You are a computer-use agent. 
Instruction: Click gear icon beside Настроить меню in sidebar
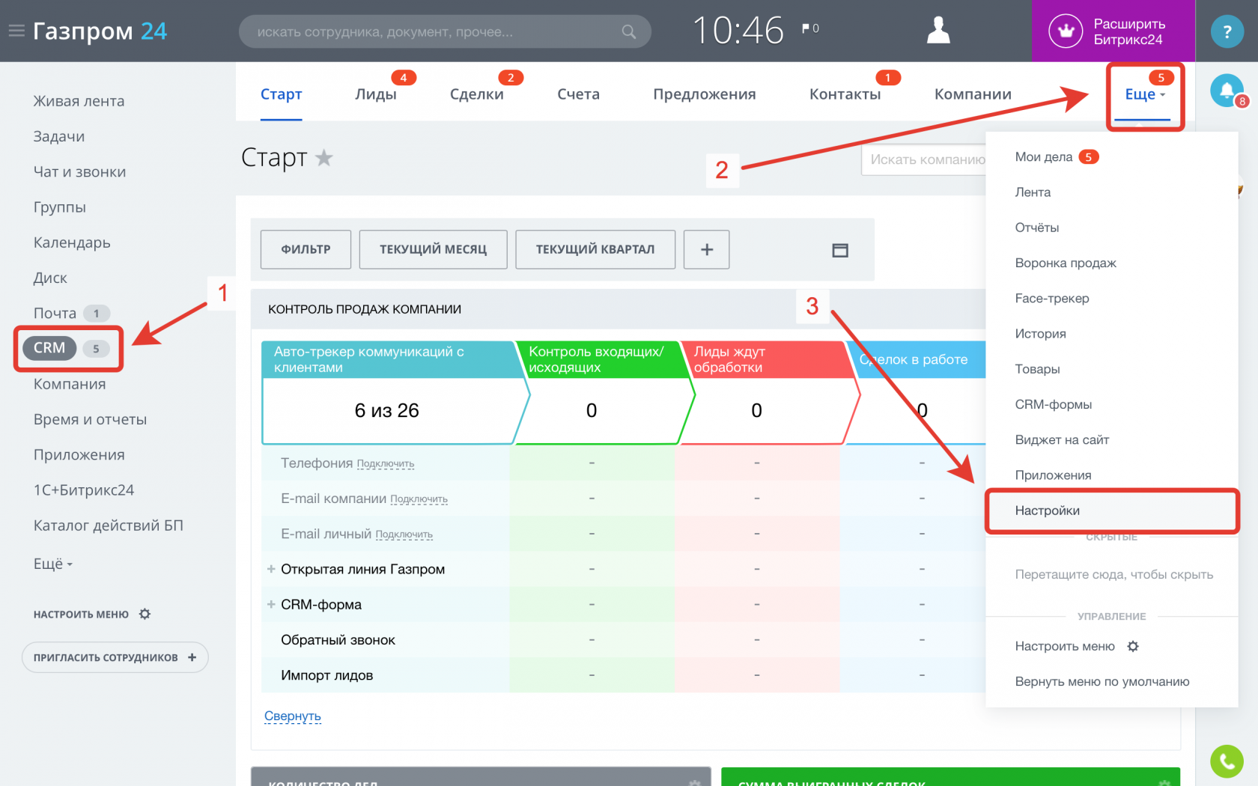pos(145,614)
